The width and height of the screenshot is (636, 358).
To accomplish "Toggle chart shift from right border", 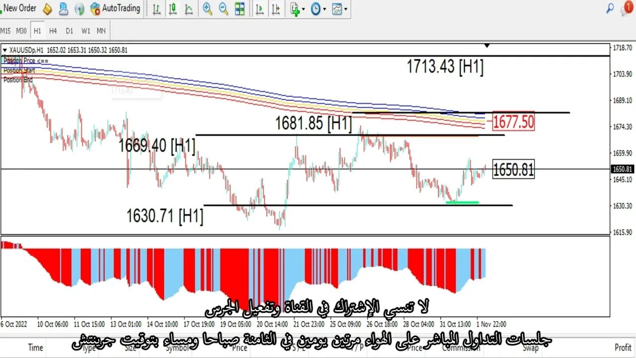I will (x=276, y=9).
